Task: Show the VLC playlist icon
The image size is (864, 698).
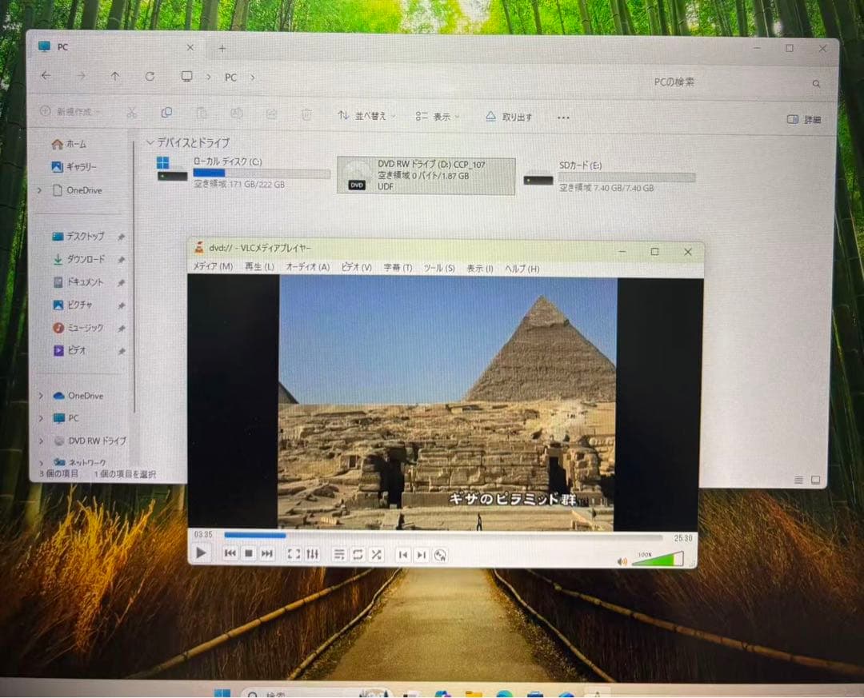Action: [339, 554]
